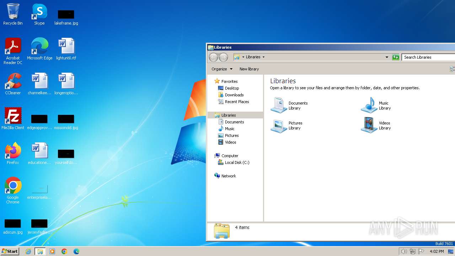Open Internet Explorer from the taskbar

point(28,251)
